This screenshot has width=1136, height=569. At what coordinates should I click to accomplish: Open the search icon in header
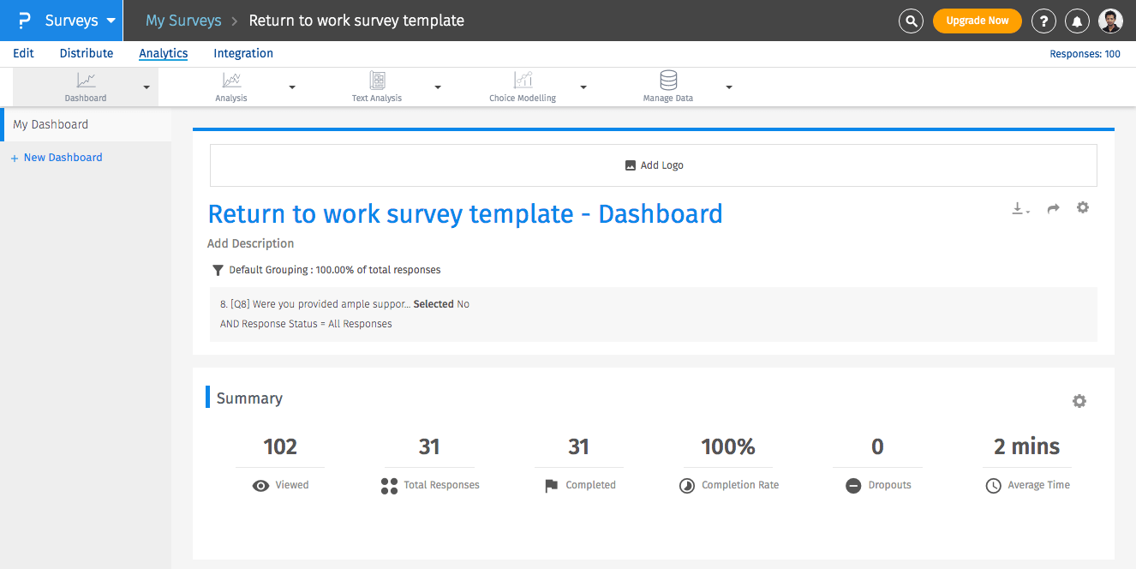911,21
